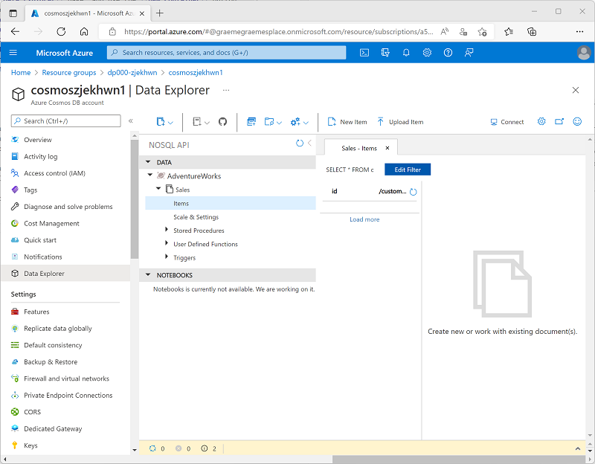Click the browser home button

84,31
